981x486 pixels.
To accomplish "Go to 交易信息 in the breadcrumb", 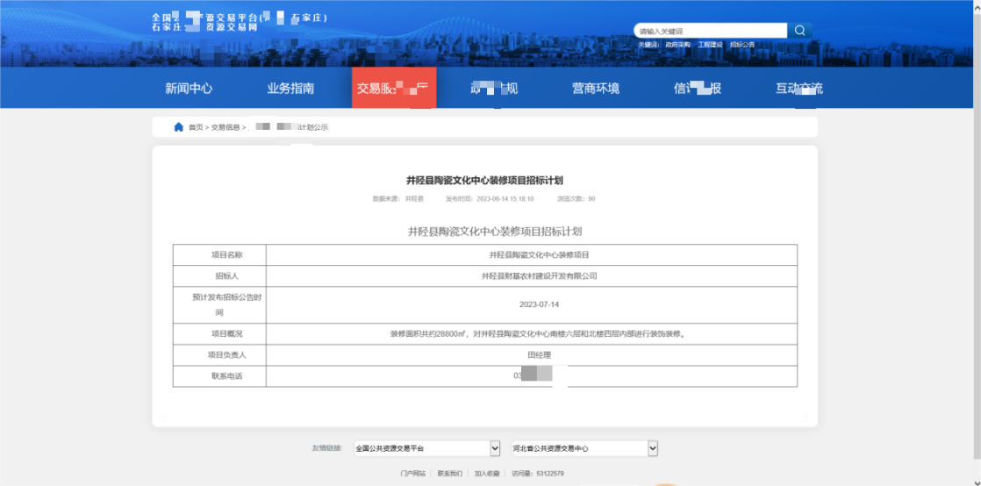I will click(x=226, y=127).
